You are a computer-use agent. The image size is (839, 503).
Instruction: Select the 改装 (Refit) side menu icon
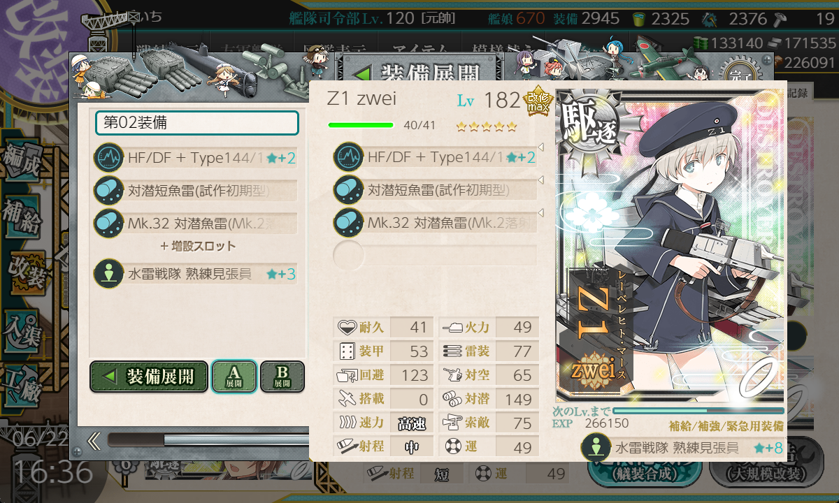click(27, 274)
